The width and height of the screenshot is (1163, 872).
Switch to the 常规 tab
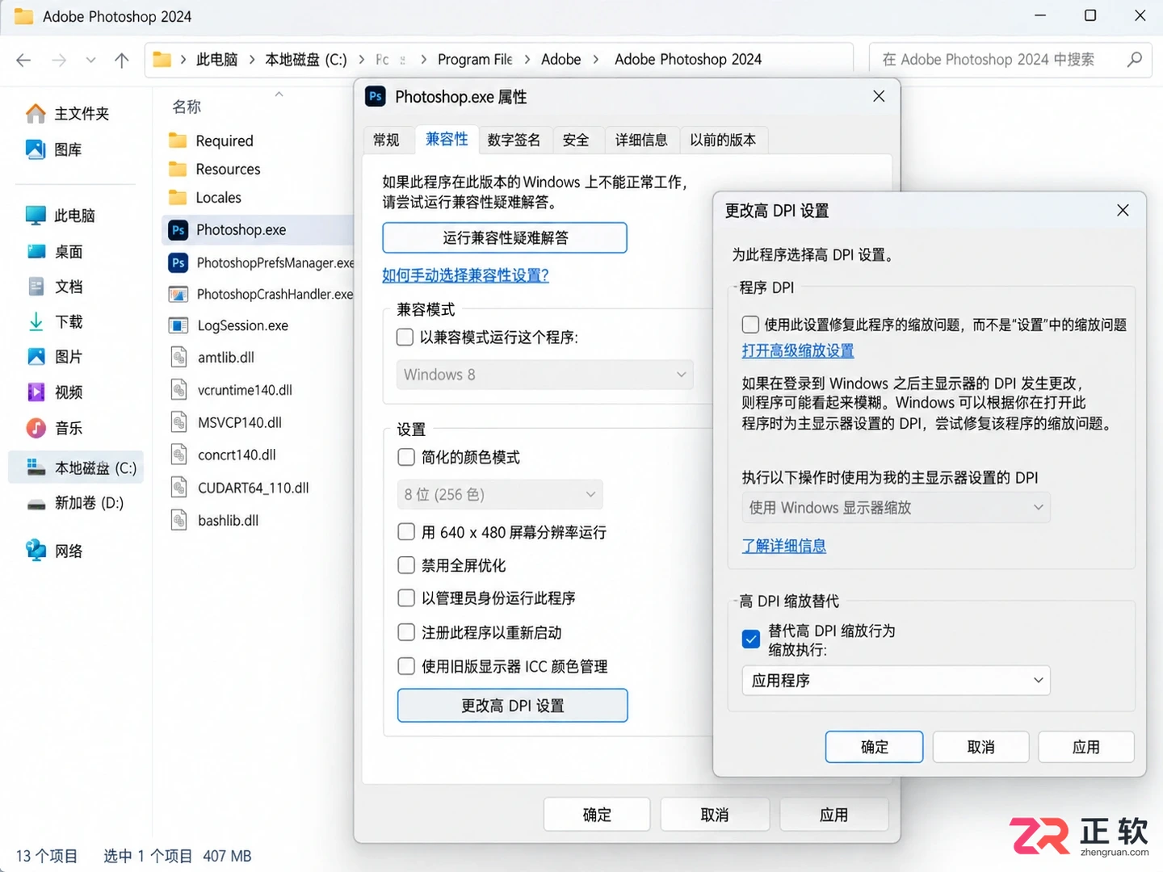(x=387, y=140)
